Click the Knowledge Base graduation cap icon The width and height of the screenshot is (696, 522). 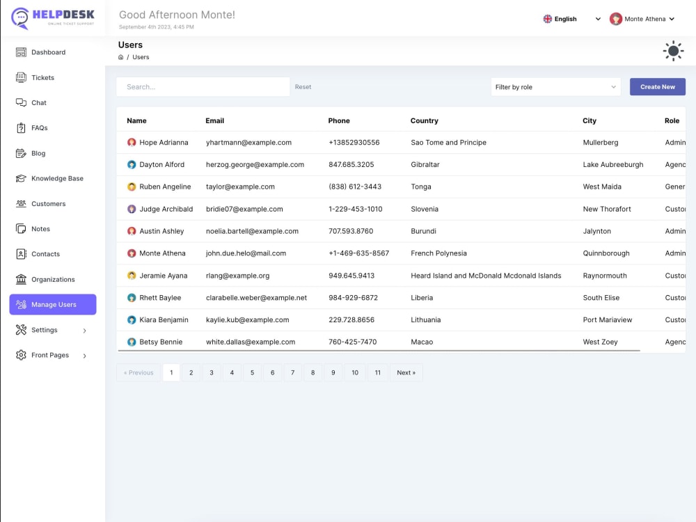[x=21, y=178]
